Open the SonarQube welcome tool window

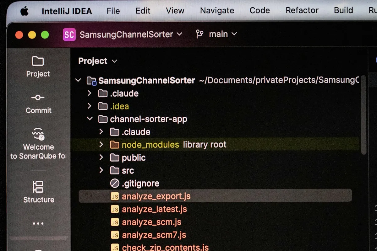tap(38, 144)
